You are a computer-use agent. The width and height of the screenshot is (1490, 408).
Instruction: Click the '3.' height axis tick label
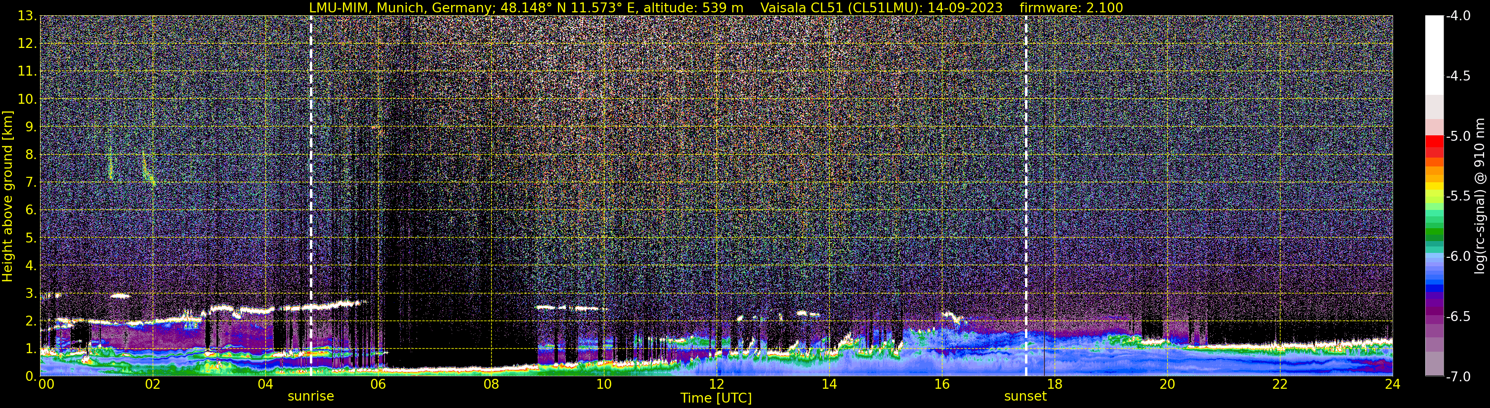tap(30, 293)
